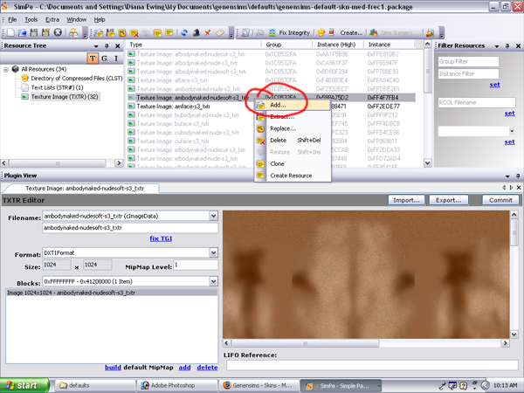Choose Create Resource in the context menu

tap(293, 176)
